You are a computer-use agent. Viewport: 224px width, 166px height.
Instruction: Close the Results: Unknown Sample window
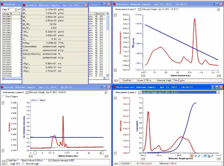pyautogui.click(x=86, y=5)
